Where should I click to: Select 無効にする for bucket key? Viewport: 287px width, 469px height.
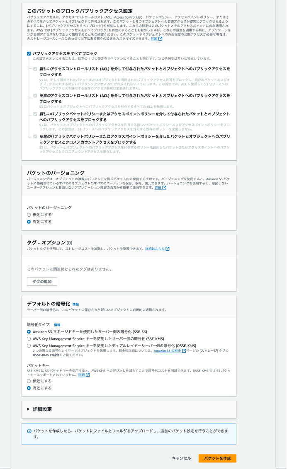pyautogui.click(x=29, y=381)
